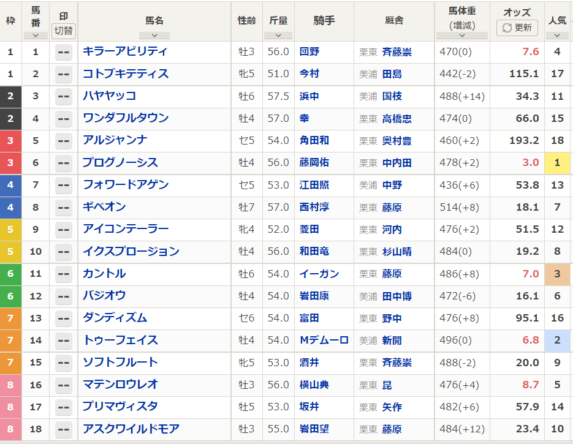Open jockey page 浜中

(x=309, y=96)
